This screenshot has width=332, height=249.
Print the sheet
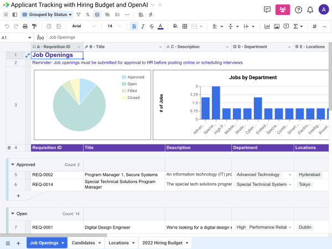tap(25, 26)
